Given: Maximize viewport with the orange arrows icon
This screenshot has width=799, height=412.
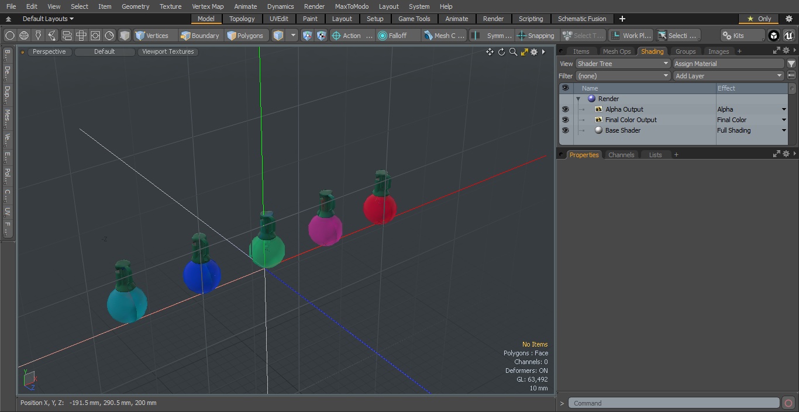Looking at the screenshot, I should pyautogui.click(x=524, y=52).
